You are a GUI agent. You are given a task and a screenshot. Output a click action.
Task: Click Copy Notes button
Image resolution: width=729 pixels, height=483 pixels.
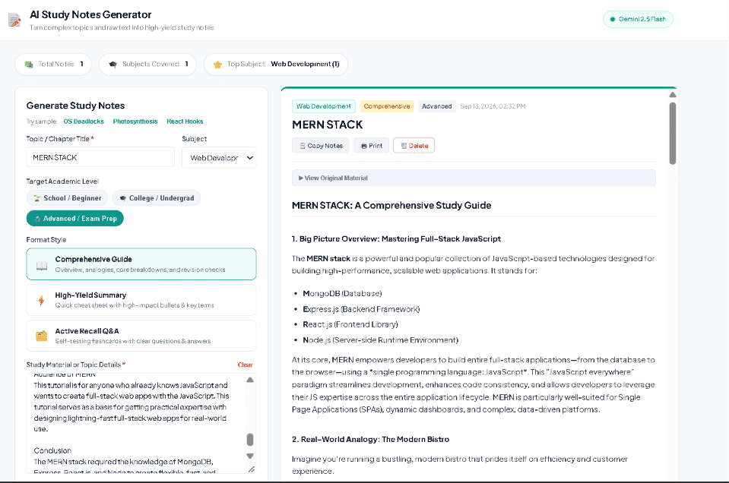pos(320,146)
